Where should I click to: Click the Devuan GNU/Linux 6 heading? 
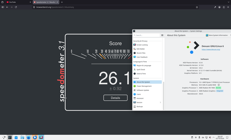pyautogui.click(x=213, y=46)
